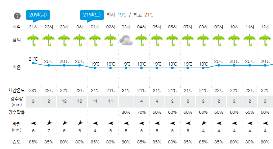Click the umbrella icon under 12시
The height and width of the screenshot is (149, 273).
[265, 40]
